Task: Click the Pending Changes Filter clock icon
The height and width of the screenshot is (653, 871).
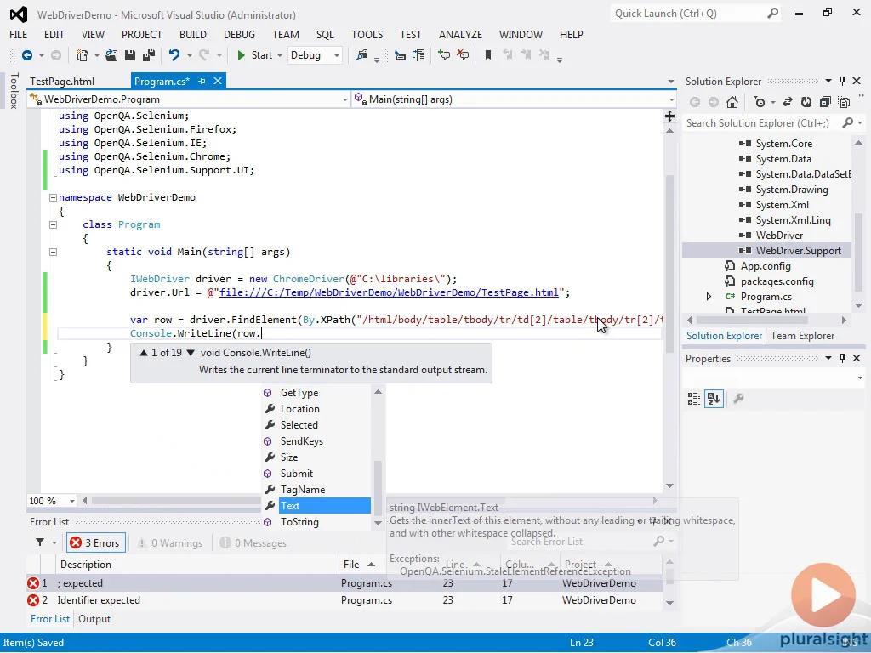Action: (760, 102)
